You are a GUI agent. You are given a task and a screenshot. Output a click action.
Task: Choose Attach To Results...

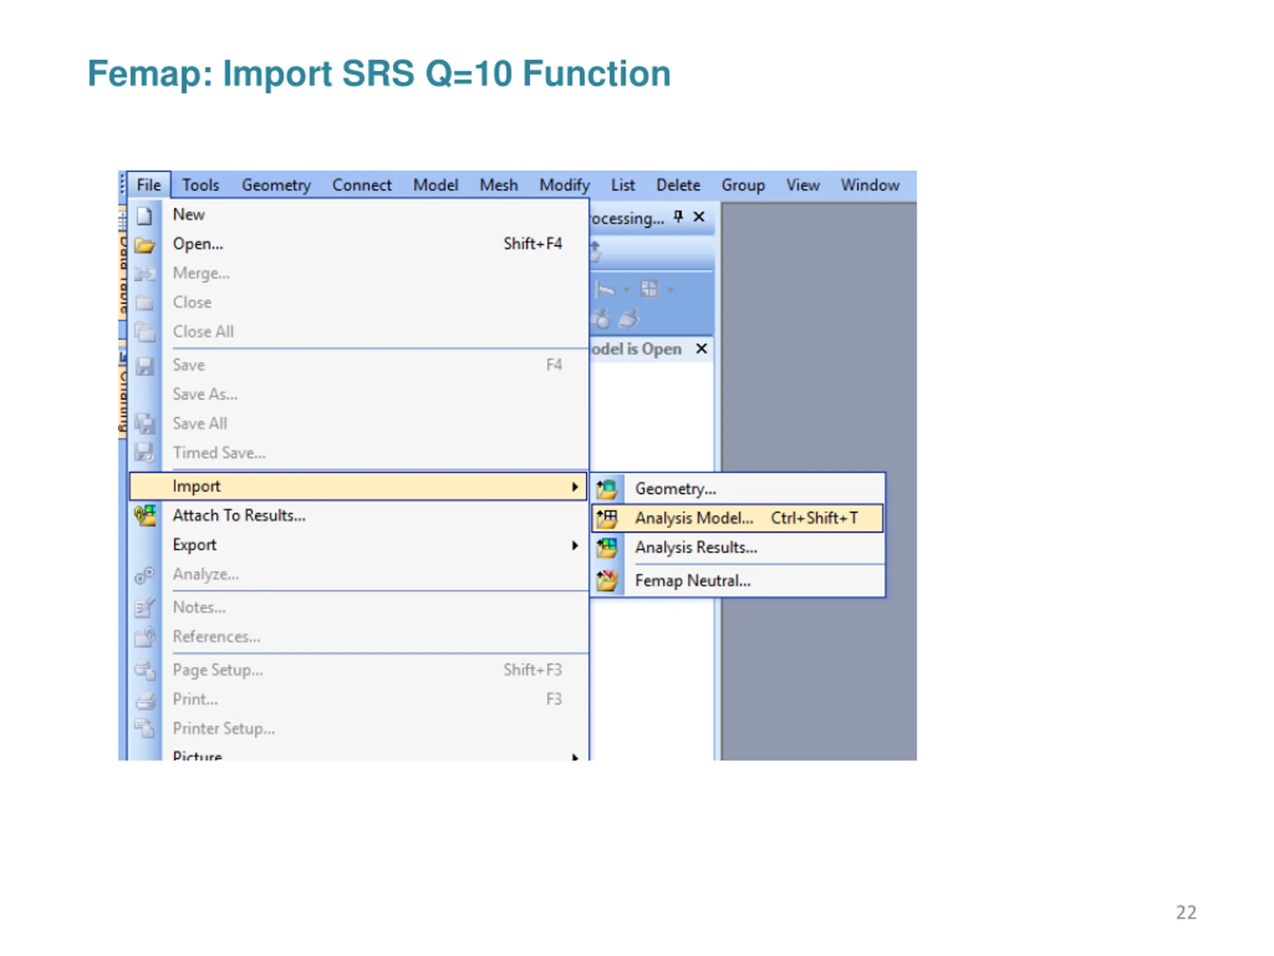pos(358,516)
